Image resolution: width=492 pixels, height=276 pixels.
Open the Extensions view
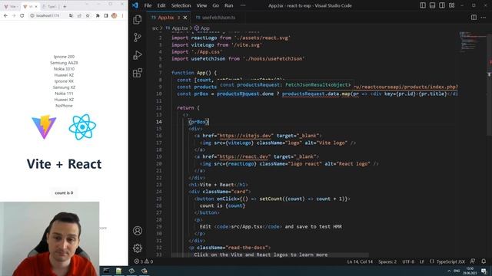(138, 73)
